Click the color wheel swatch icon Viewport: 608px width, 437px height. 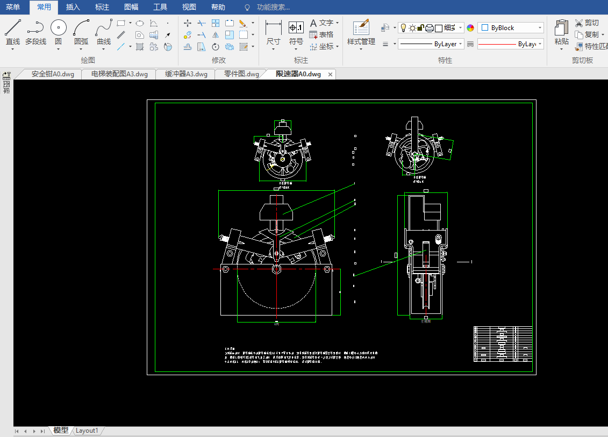[x=470, y=28]
